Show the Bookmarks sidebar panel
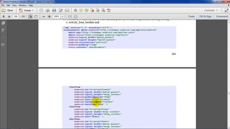 pyautogui.click(x=3, y=30)
